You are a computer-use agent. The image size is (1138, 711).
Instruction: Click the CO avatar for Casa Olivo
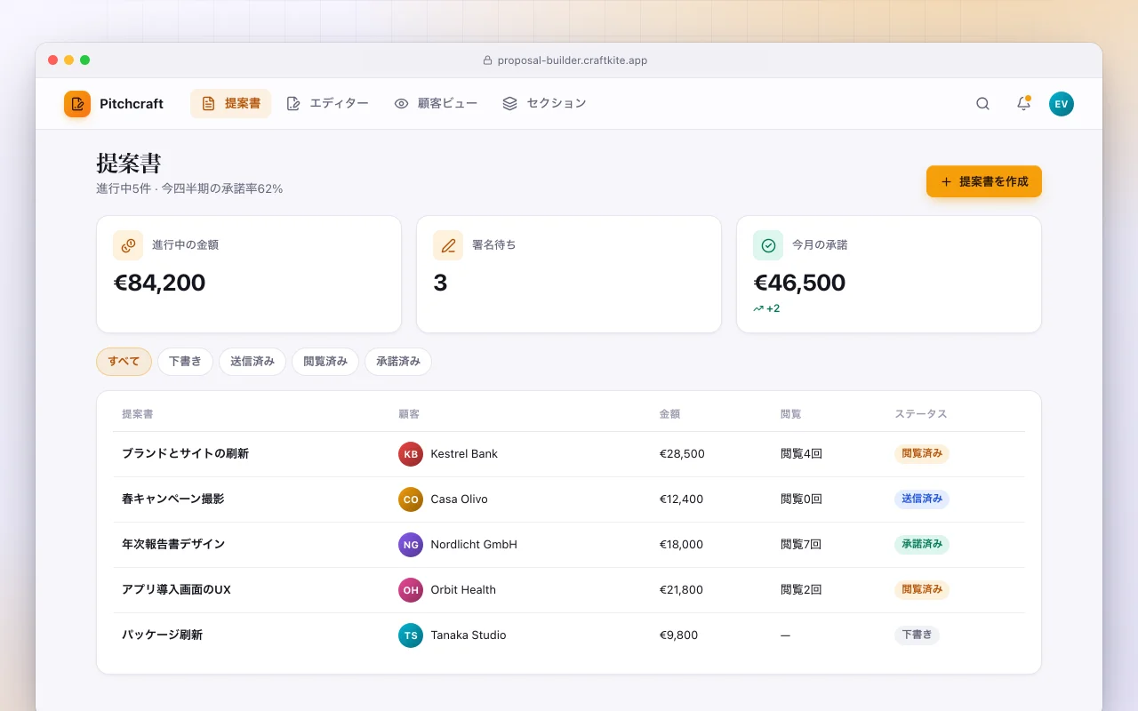411,499
